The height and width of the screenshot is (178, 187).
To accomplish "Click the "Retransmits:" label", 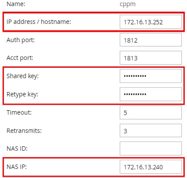I will point(24,131).
